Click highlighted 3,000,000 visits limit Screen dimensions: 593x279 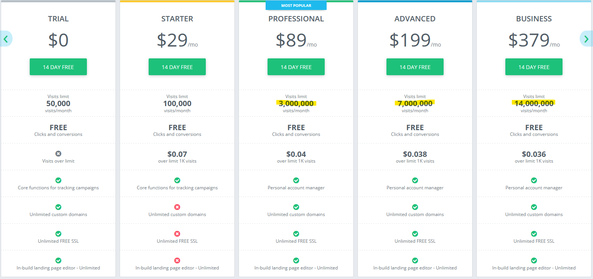(x=296, y=103)
